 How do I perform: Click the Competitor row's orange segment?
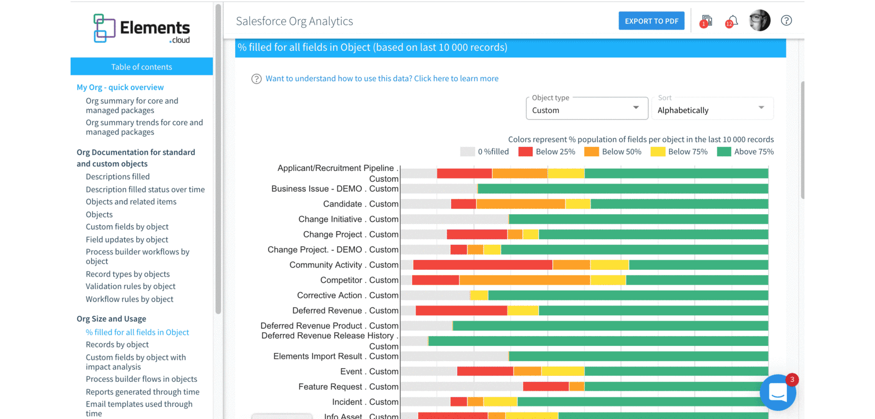pyautogui.click(x=525, y=280)
